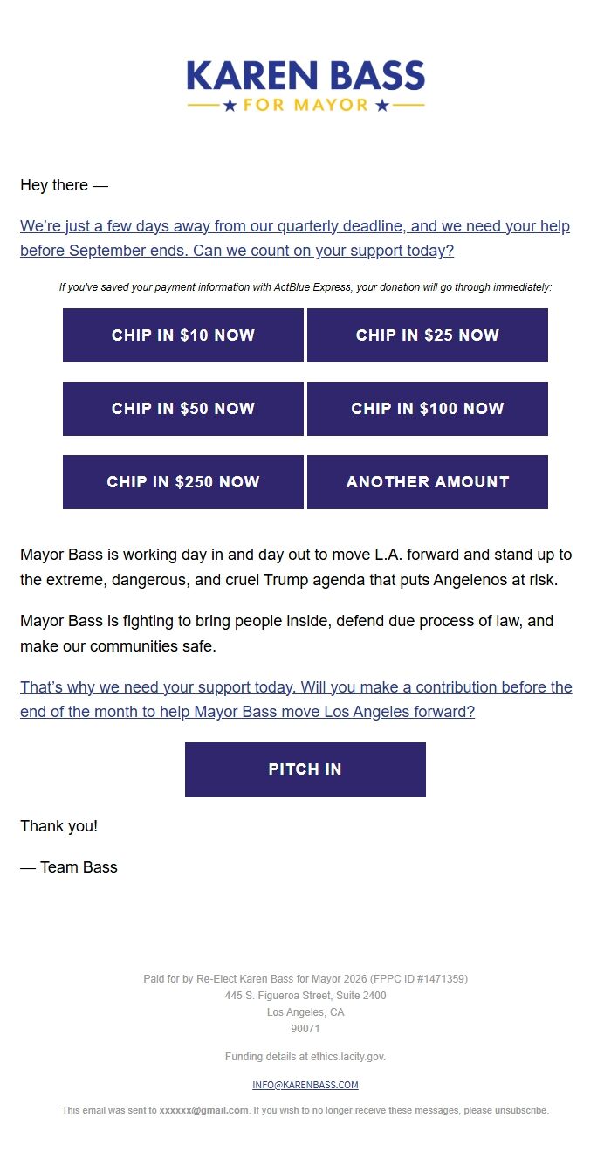Click the Karen Bass for Mayor logo
Viewport: 611px width, 1166px height.
tap(305, 86)
